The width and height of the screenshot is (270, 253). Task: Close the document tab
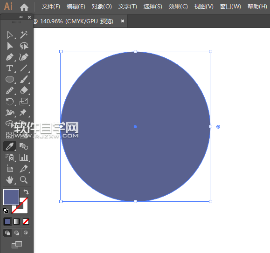pos(123,21)
